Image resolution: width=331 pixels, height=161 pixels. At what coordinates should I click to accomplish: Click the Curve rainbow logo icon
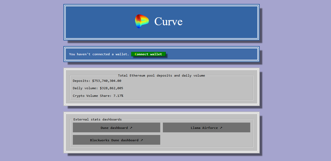pos(142,21)
